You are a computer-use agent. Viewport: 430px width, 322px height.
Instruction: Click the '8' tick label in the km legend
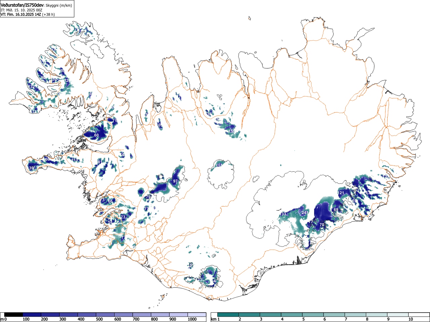pyautogui.click(x=367, y=319)
